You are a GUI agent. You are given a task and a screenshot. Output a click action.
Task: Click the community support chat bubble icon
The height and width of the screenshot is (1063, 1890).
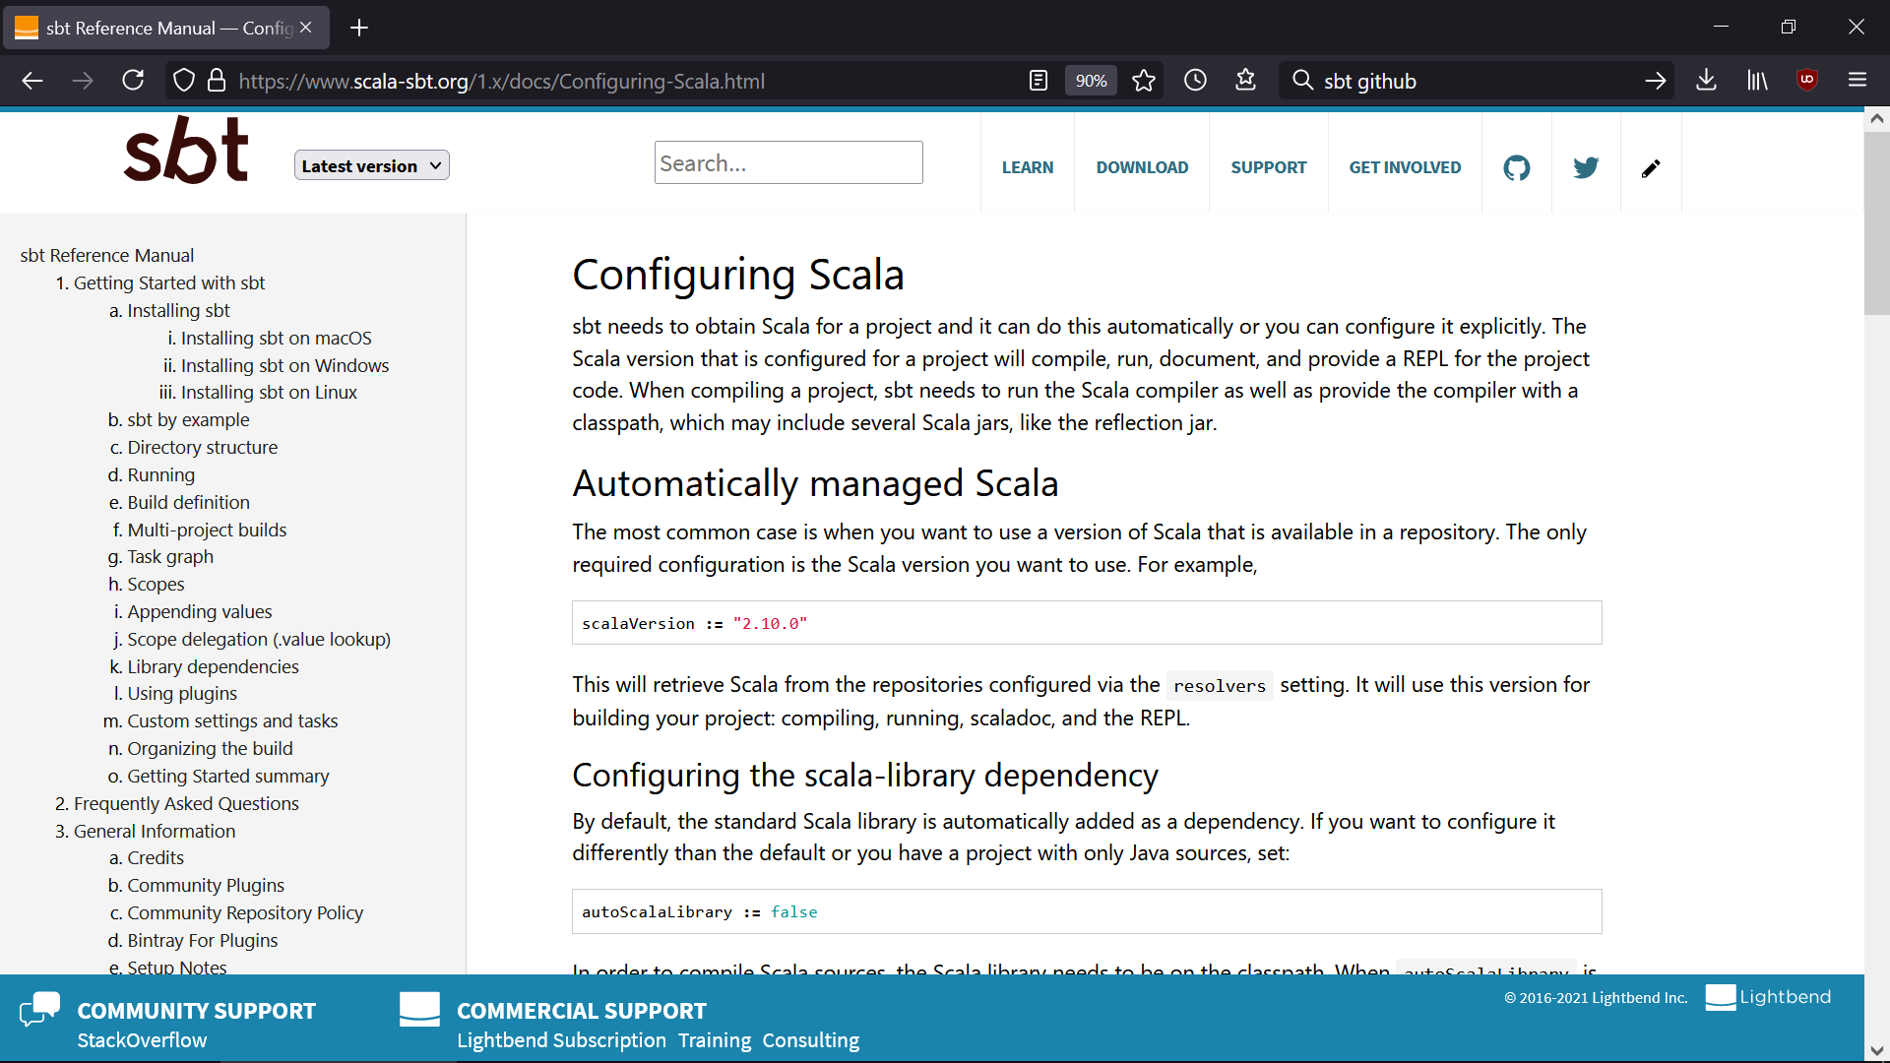point(40,1010)
